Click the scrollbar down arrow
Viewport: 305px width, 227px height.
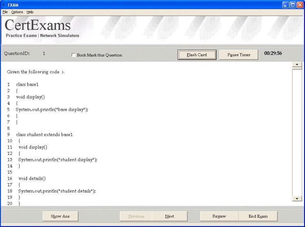(297, 198)
